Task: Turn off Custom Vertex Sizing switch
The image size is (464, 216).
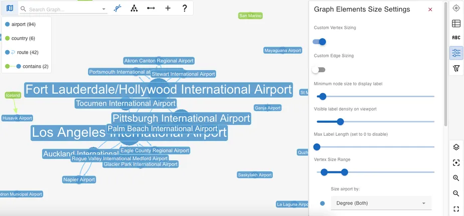Action: coord(320,42)
